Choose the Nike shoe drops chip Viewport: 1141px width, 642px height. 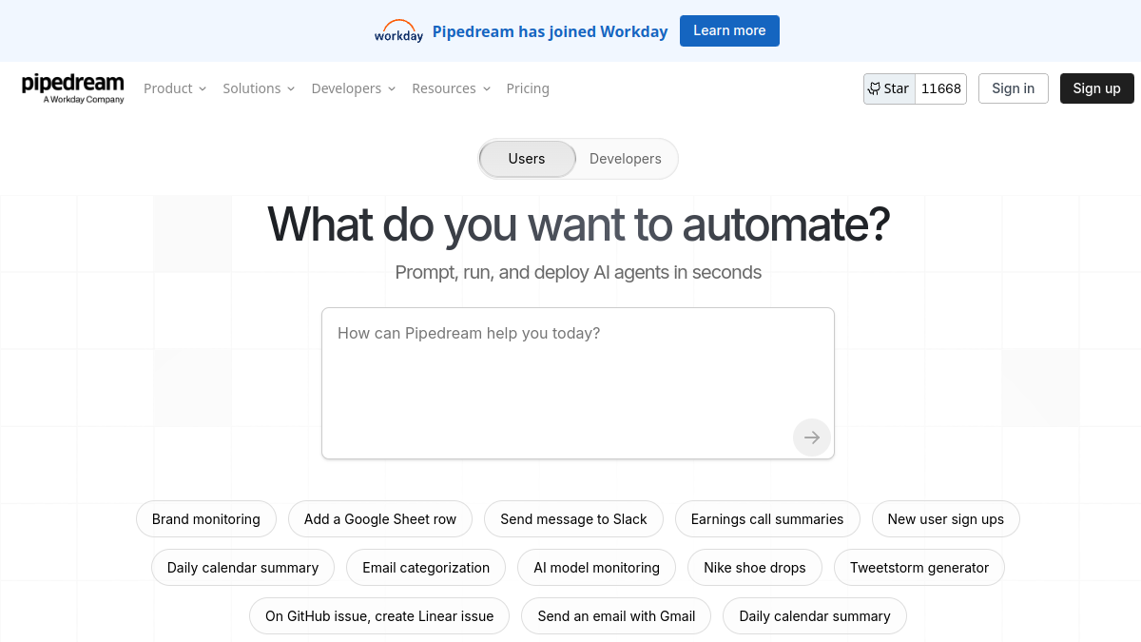[755, 568]
